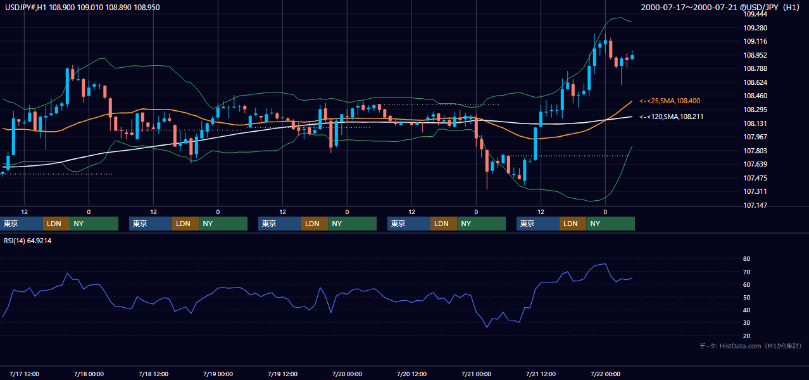Viewport: 809px width, 380px height.
Task: Open the HistData.com data source credit
Action: click(751, 346)
